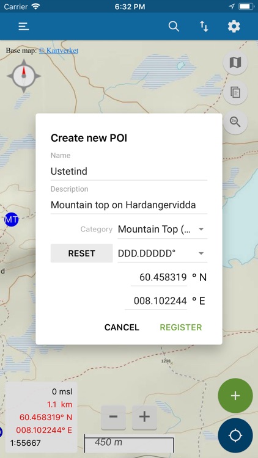Edit the latitude field 60.458319
The width and height of the screenshot is (258, 458).
coord(159,277)
